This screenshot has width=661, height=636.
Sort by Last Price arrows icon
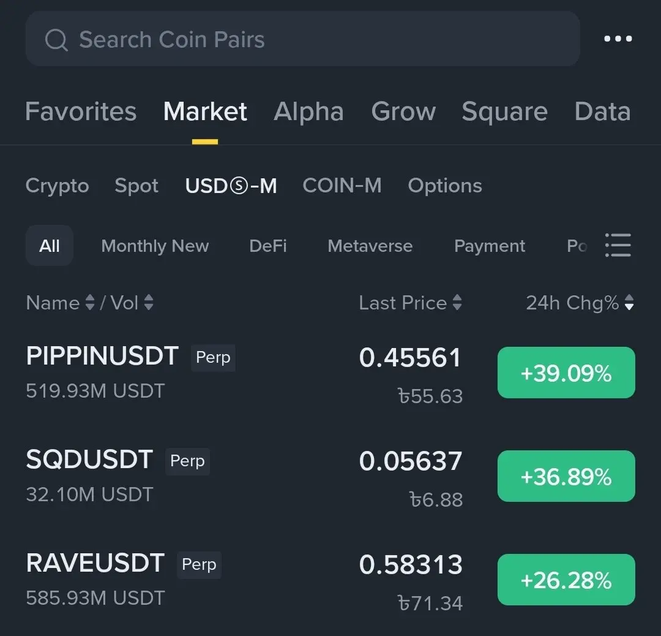pos(457,302)
